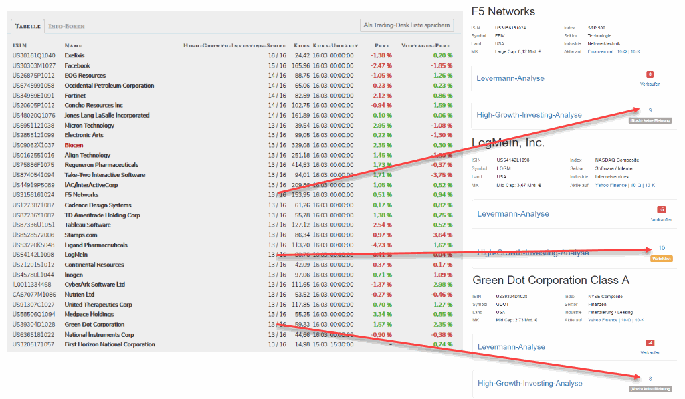The width and height of the screenshot is (685, 399).
Task: Open High-Growth-Investing-Analyse for LogMeIn
Action: 533,253
